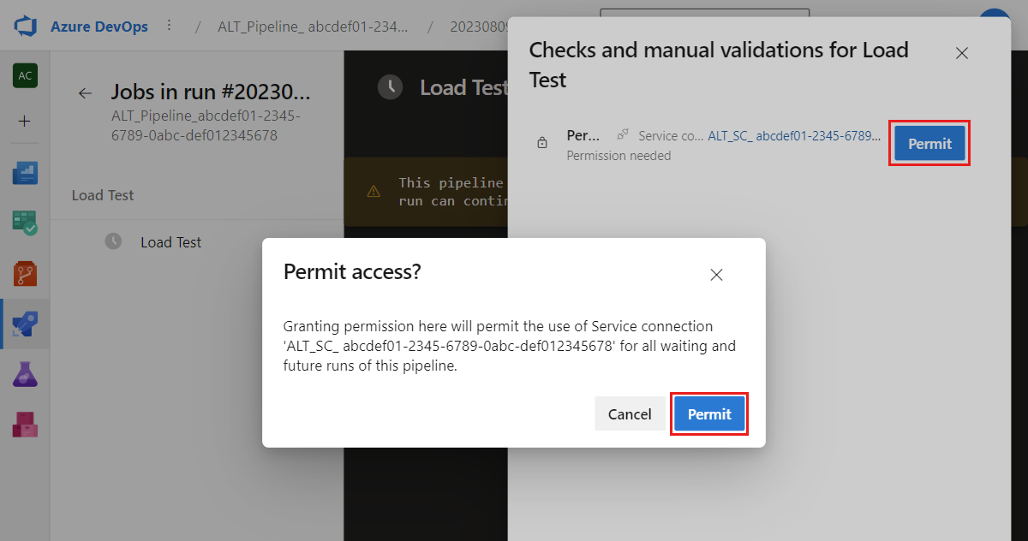Image resolution: width=1028 pixels, height=541 pixels.
Task: Open the ALT_SC_ service connection link
Action: pos(794,136)
